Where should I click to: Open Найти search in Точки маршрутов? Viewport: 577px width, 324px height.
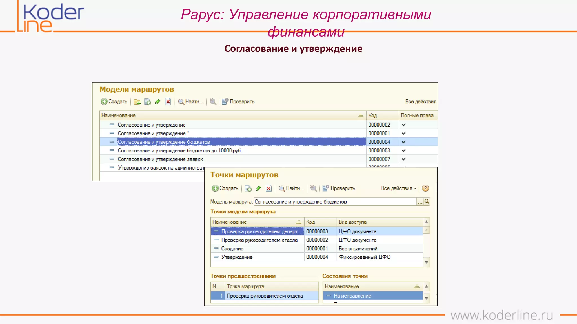[291, 188]
